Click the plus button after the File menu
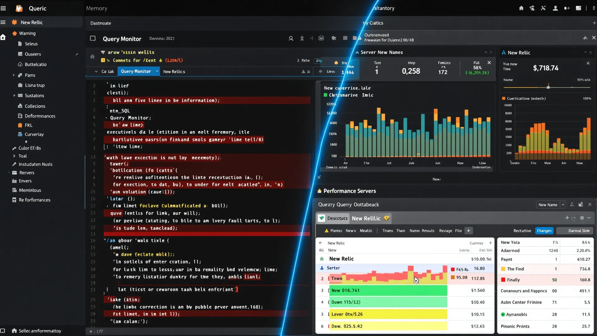This screenshot has width=597, height=336. pos(469,231)
